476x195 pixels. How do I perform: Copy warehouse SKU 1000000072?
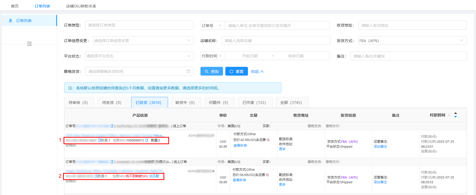[147, 140]
